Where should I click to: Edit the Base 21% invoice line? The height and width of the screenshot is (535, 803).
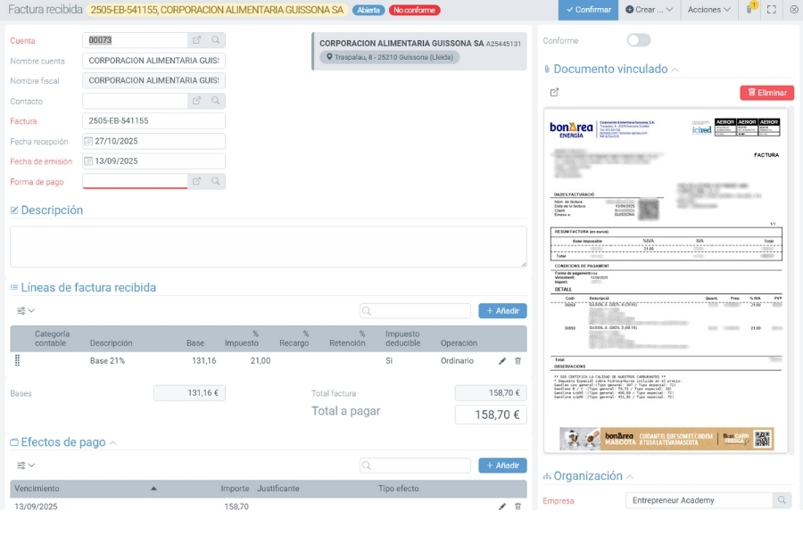502,361
